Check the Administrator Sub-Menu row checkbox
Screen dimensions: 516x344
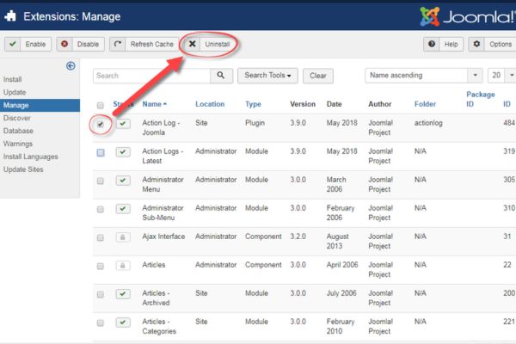[x=101, y=209]
